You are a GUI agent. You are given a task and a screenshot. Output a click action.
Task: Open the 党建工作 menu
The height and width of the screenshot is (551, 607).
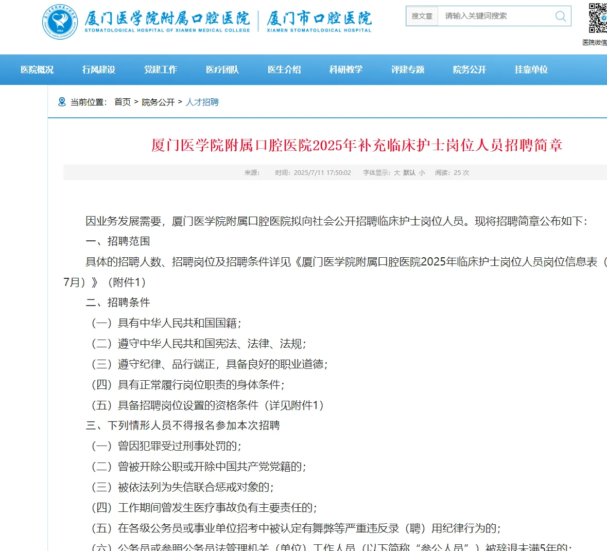161,69
